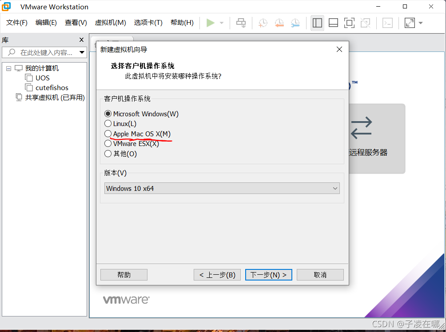
Task: Open the Windows 10 x64 version dropdown
Action: [222, 188]
